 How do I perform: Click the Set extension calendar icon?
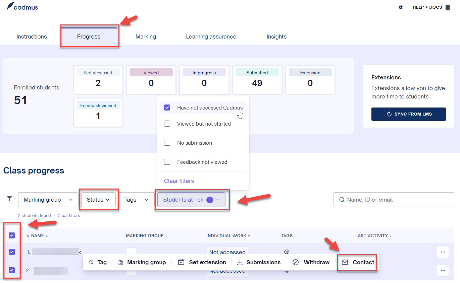(x=181, y=262)
